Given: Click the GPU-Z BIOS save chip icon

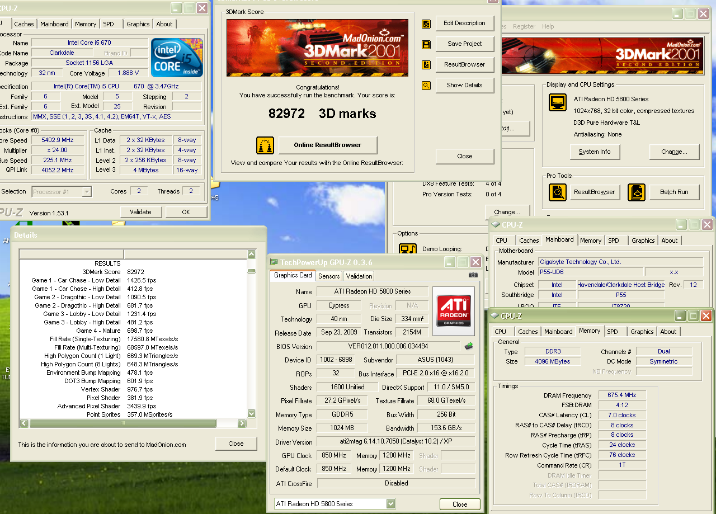Looking at the screenshot, I should tap(469, 346).
